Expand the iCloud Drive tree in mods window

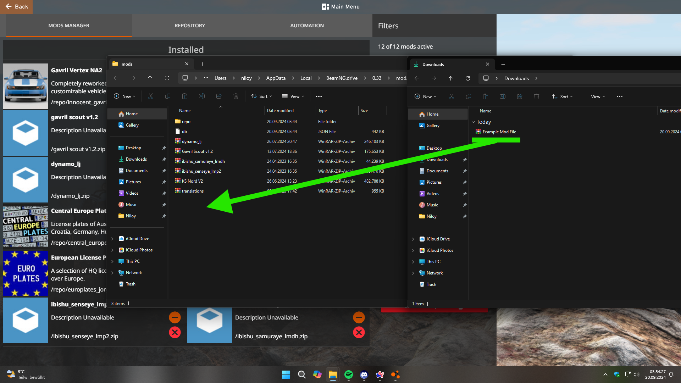[112, 239]
